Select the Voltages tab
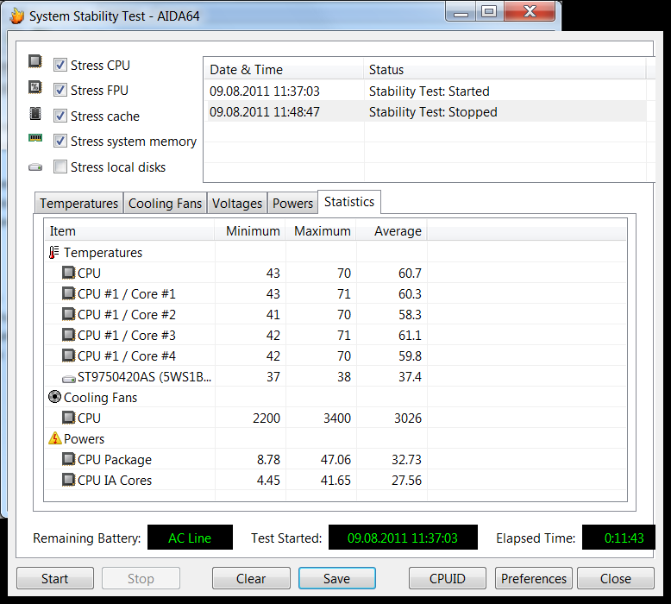Screen dimensions: 671x604 (x=237, y=204)
